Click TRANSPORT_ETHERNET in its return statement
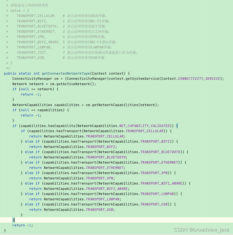233x235 pixels. [x=105, y=168]
